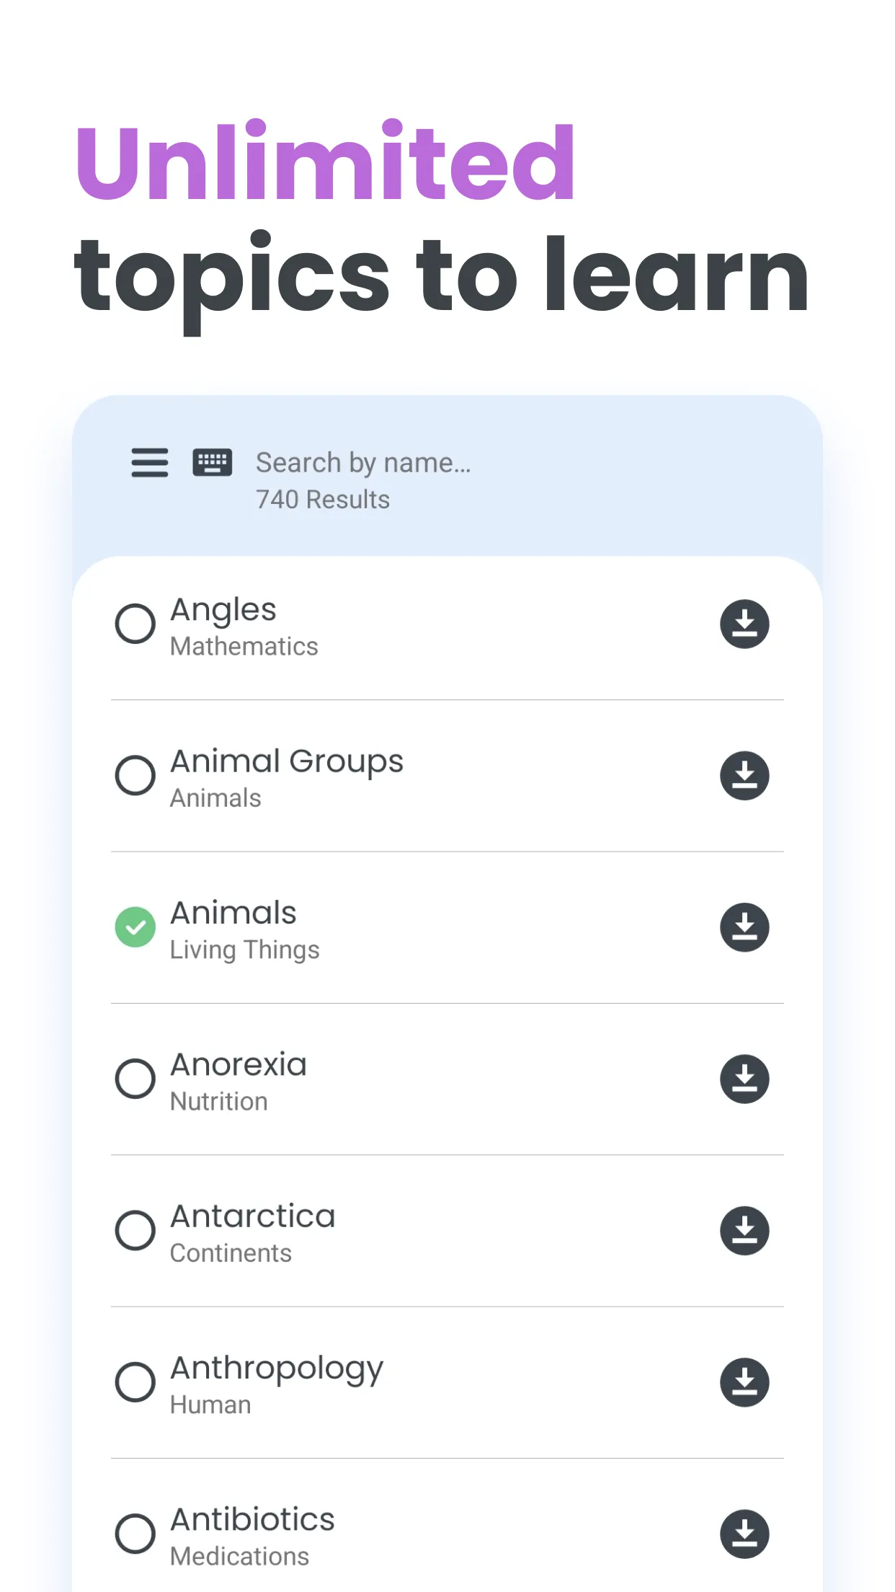Download the Angles topic
Screen dimensions: 895x1592
coord(744,624)
